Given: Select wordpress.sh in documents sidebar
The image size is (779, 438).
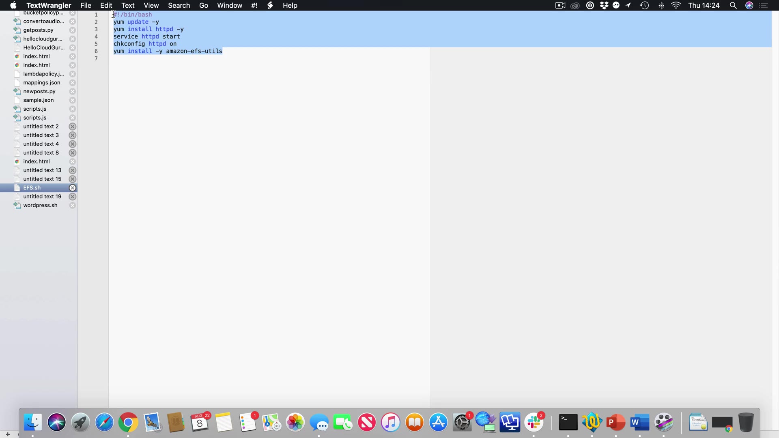Looking at the screenshot, I should [x=40, y=205].
